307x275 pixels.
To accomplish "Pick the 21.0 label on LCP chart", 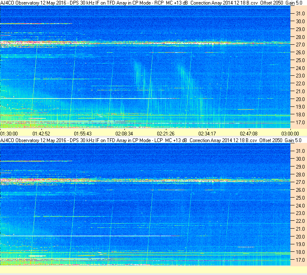I will [300, 229].
